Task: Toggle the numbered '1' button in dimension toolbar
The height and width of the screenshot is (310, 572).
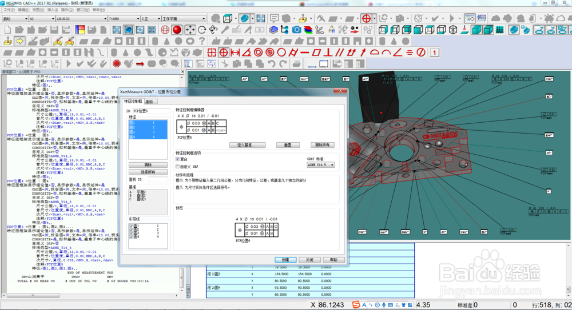Action: 434,53
